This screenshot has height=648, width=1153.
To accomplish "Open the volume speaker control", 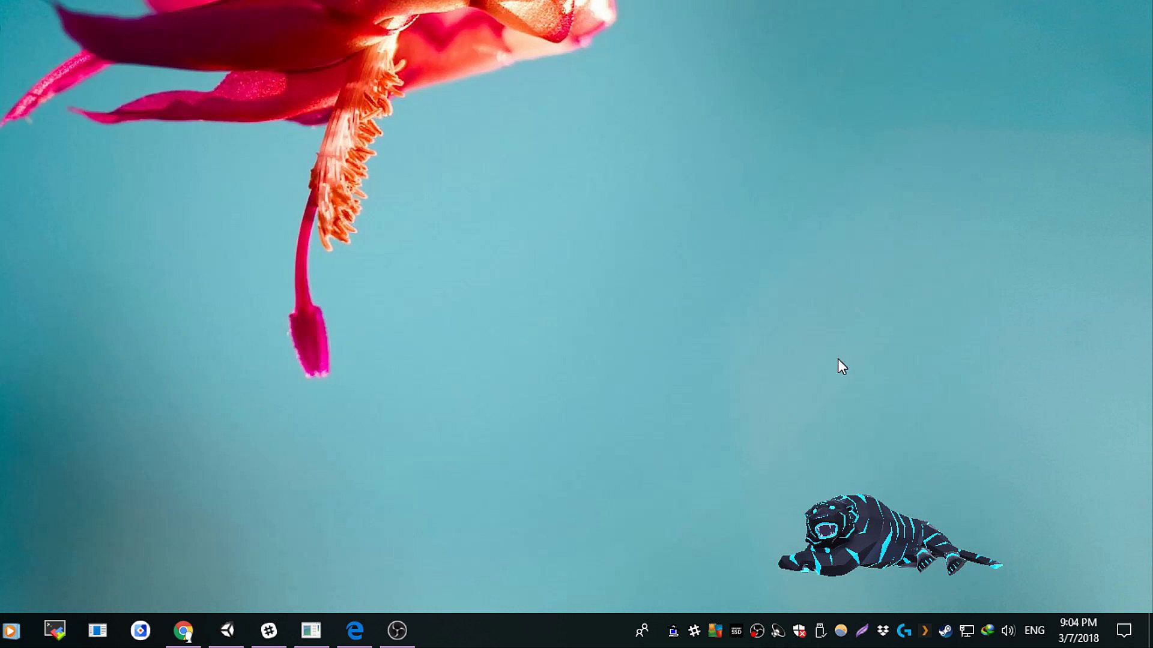I will point(1008,631).
